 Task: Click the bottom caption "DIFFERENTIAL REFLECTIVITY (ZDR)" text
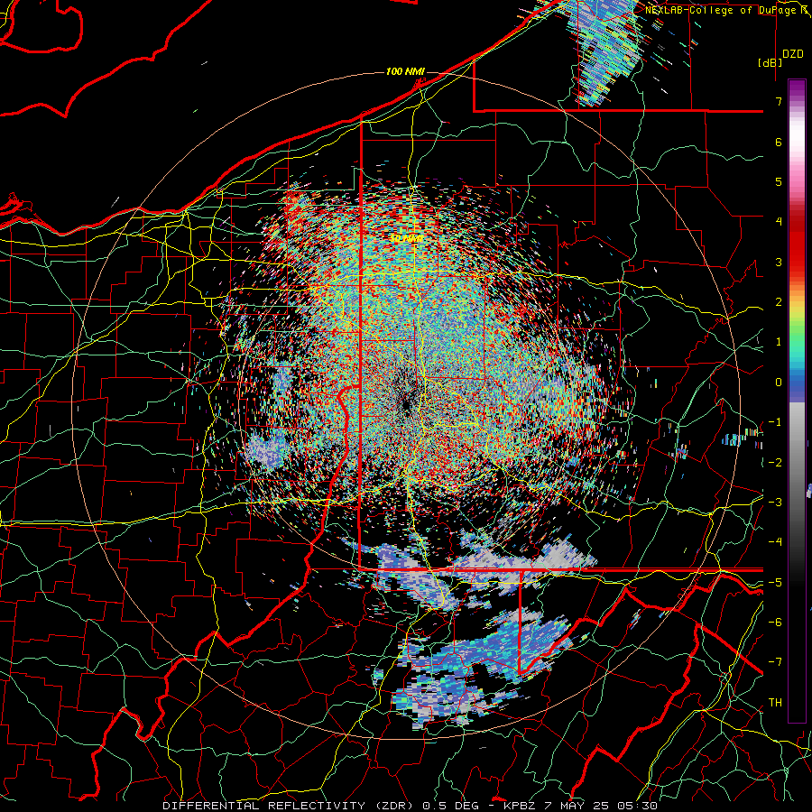[x=288, y=806]
